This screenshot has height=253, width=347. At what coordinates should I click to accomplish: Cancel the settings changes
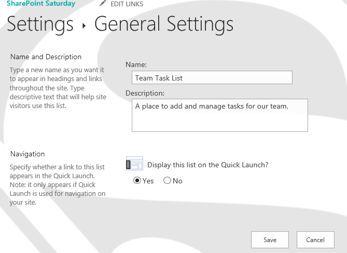[315, 239]
